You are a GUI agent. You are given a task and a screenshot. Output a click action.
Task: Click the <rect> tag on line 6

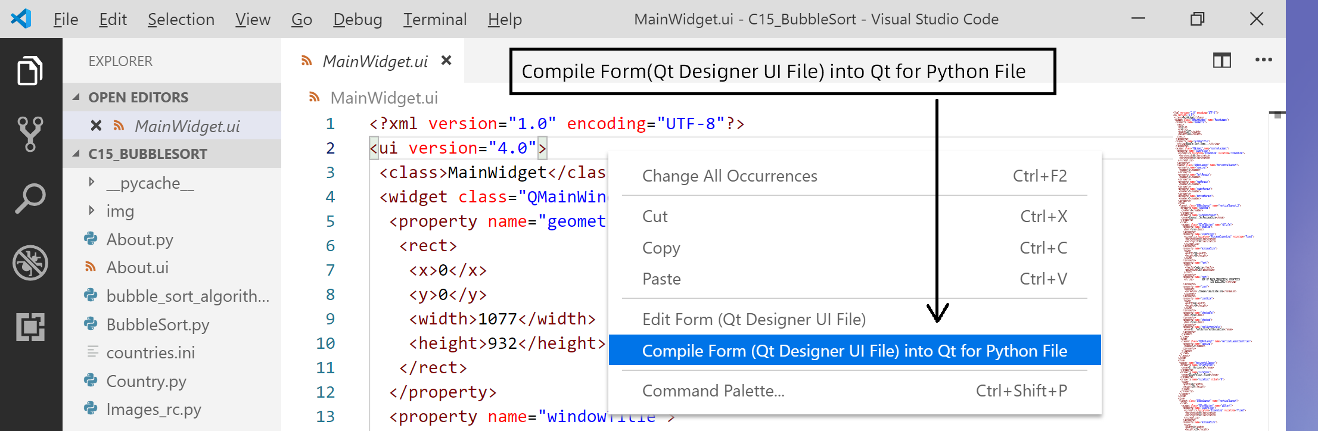(x=428, y=245)
